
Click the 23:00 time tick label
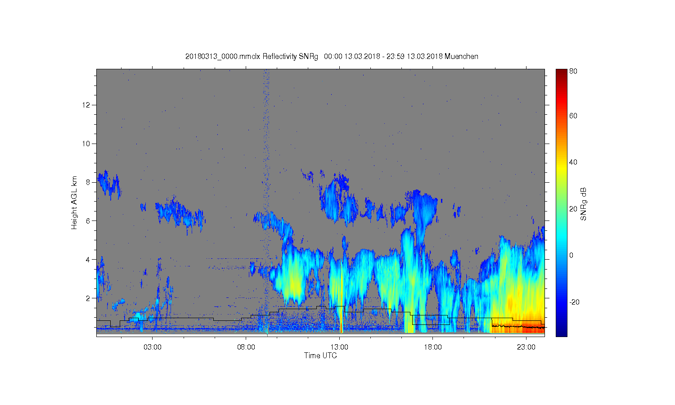[x=526, y=347]
